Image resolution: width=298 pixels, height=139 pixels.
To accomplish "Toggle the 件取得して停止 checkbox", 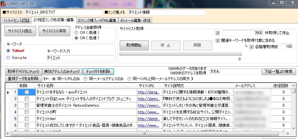I will pyautogui.click(x=218, y=33).
